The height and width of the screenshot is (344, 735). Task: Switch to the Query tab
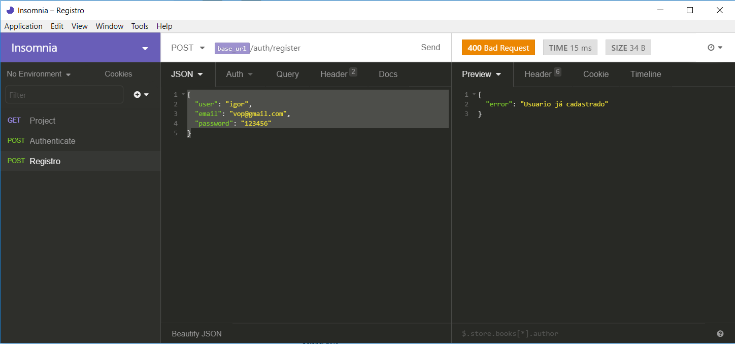(x=287, y=74)
